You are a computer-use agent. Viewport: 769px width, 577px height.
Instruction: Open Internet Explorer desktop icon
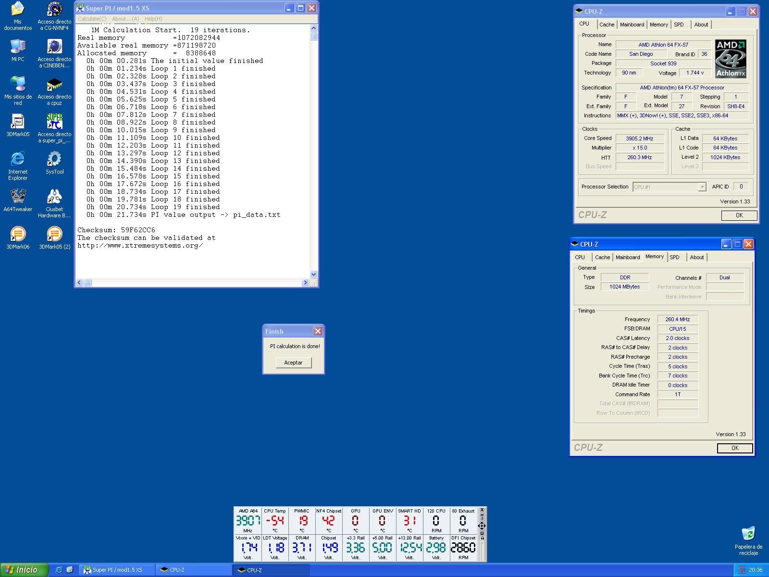coord(18,166)
